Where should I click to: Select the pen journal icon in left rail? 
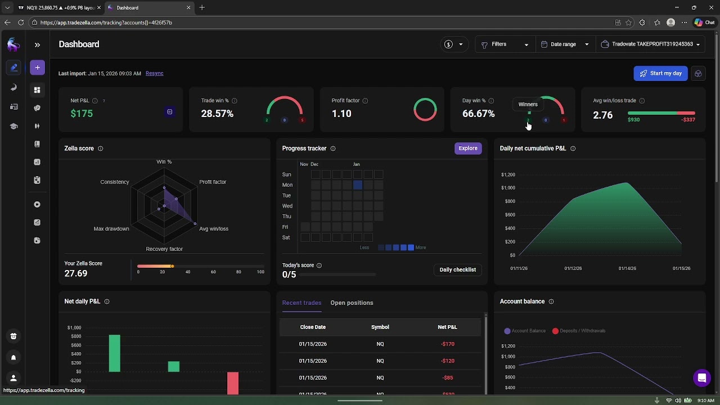point(13,67)
